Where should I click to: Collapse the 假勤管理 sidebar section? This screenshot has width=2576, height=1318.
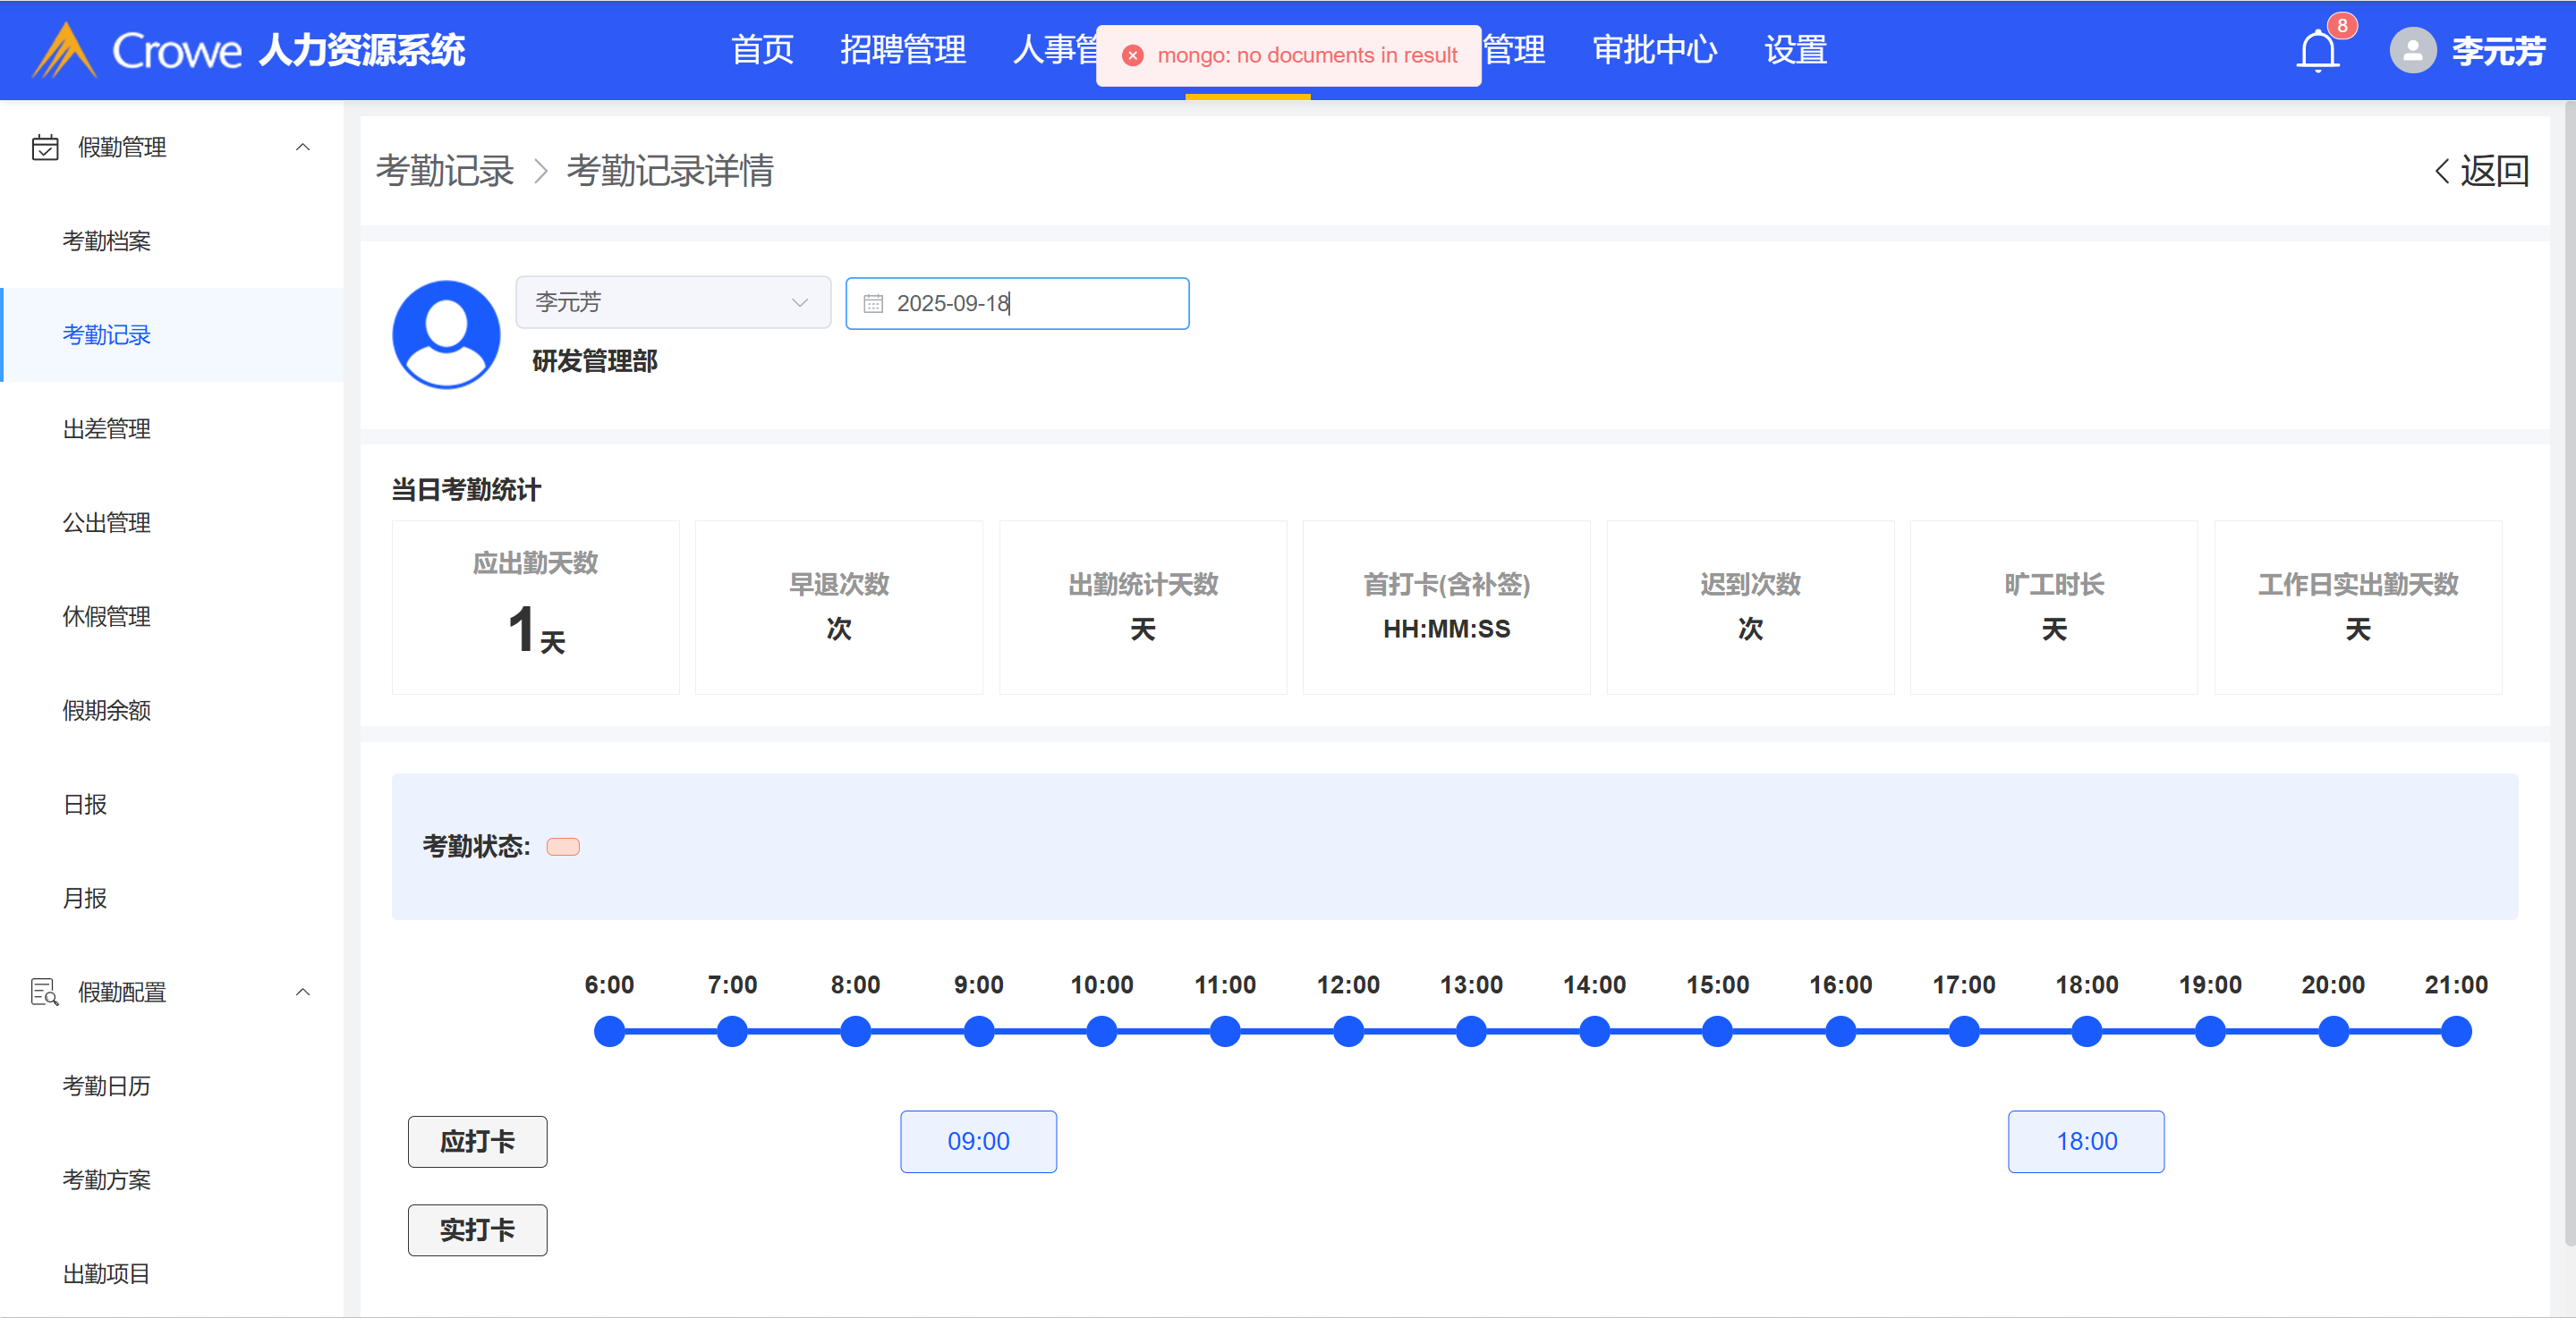pyautogui.click(x=302, y=148)
